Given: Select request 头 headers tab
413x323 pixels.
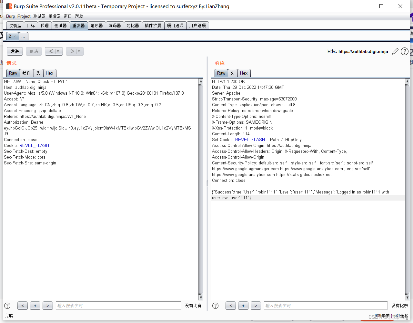Looking at the screenshot, I should (38, 73).
